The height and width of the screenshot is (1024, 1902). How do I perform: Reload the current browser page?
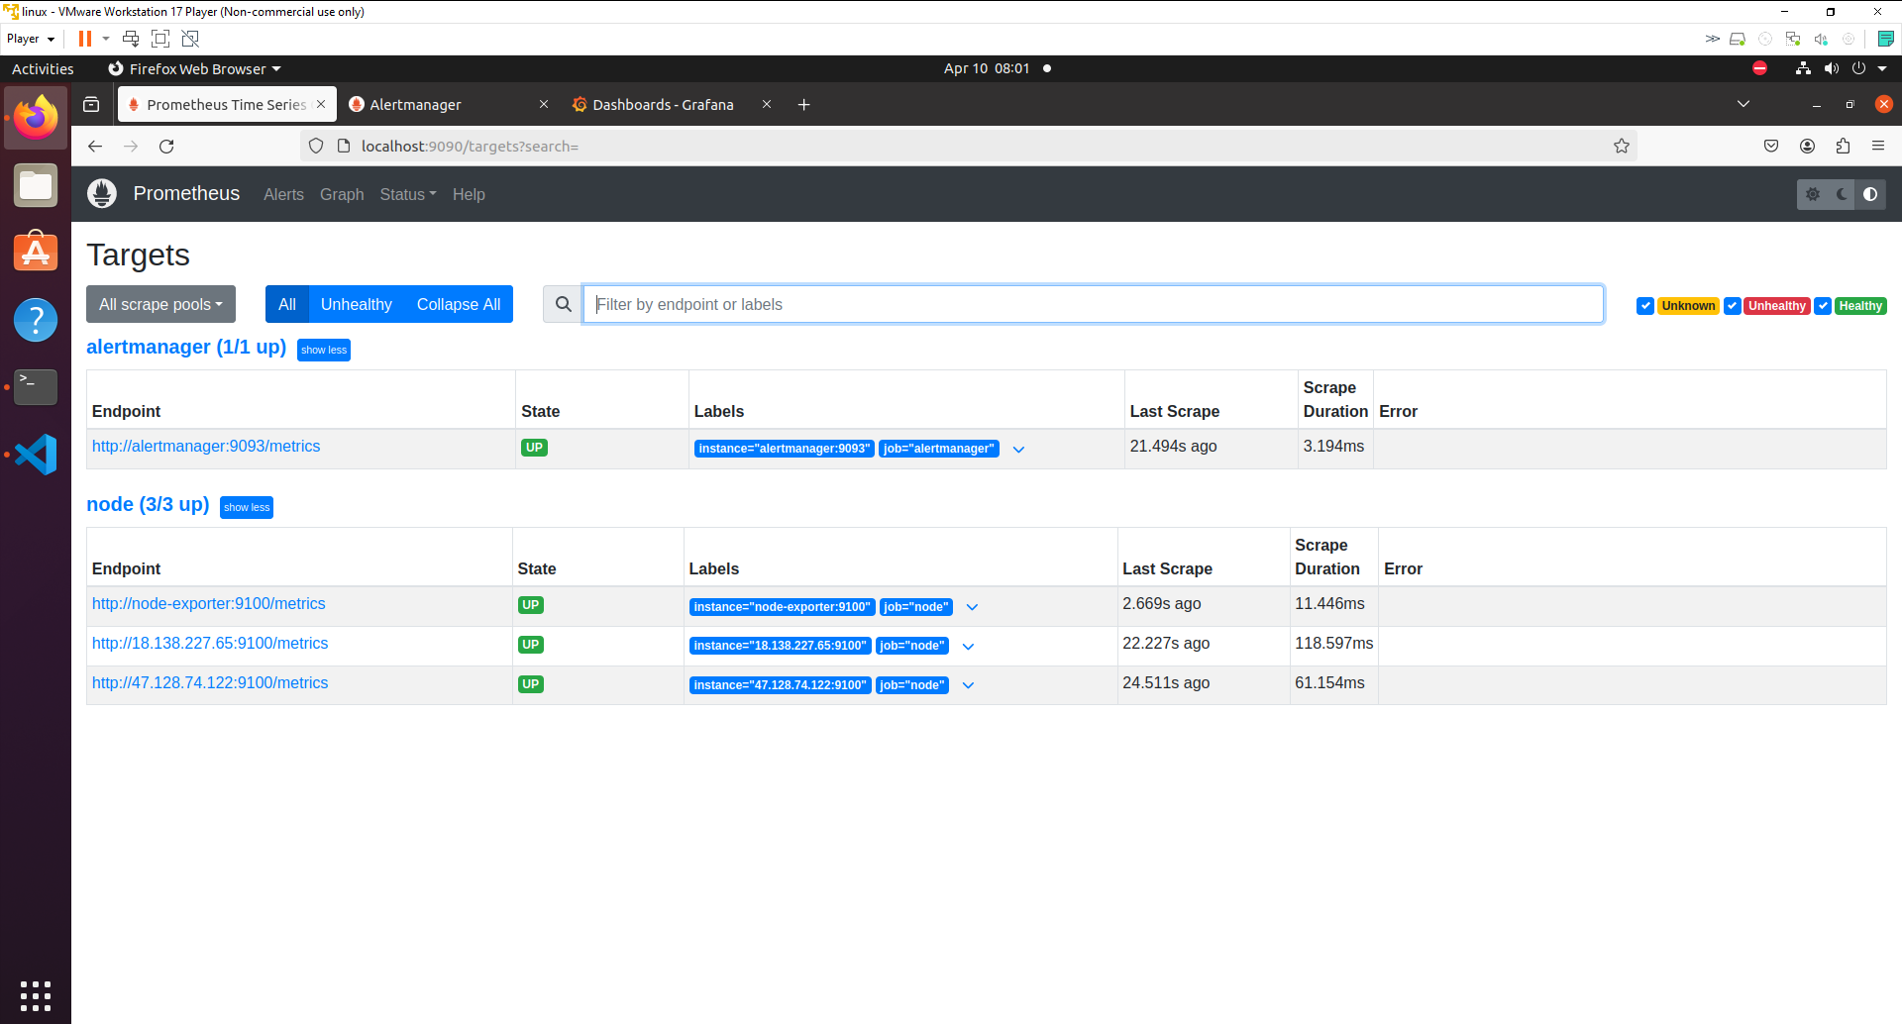pos(166,147)
